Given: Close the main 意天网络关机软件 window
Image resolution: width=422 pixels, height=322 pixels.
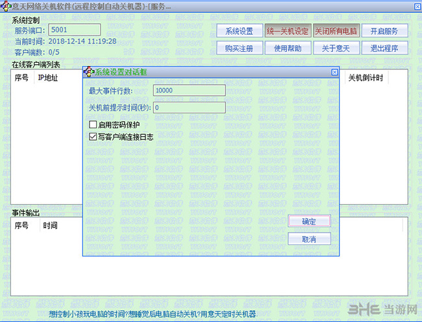Looking at the screenshot, I should coord(417,6).
